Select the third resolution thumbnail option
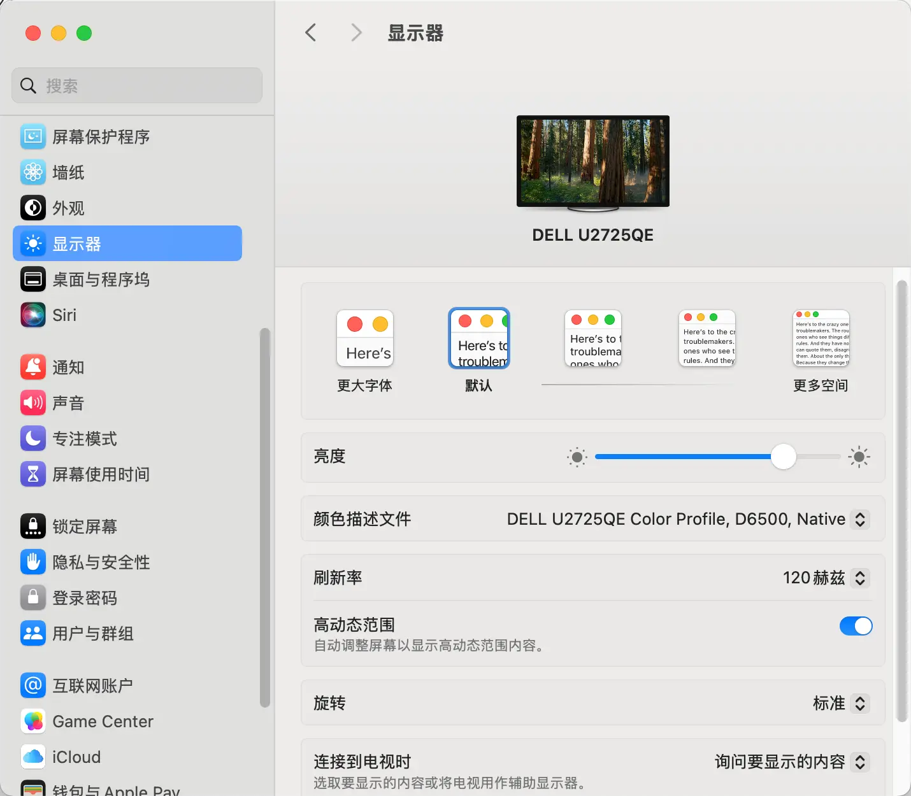911x796 pixels. (x=593, y=338)
